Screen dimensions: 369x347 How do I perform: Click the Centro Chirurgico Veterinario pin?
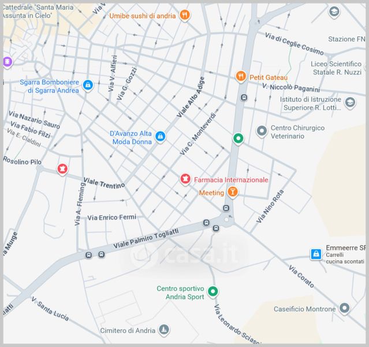pos(262,132)
